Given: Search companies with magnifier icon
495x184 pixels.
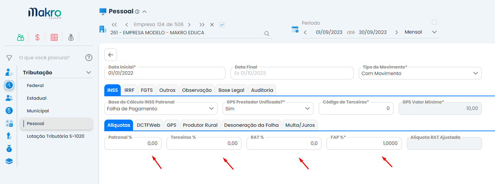Looking at the screenshot, I should point(267,34).
